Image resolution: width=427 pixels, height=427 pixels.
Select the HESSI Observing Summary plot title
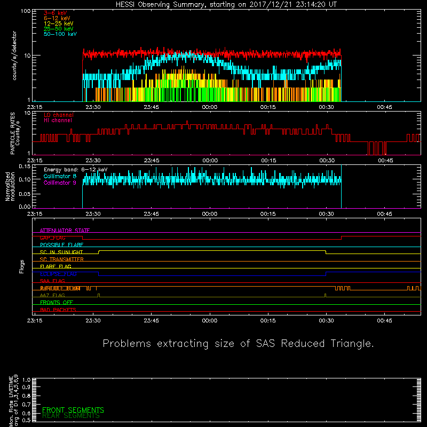click(226, 5)
